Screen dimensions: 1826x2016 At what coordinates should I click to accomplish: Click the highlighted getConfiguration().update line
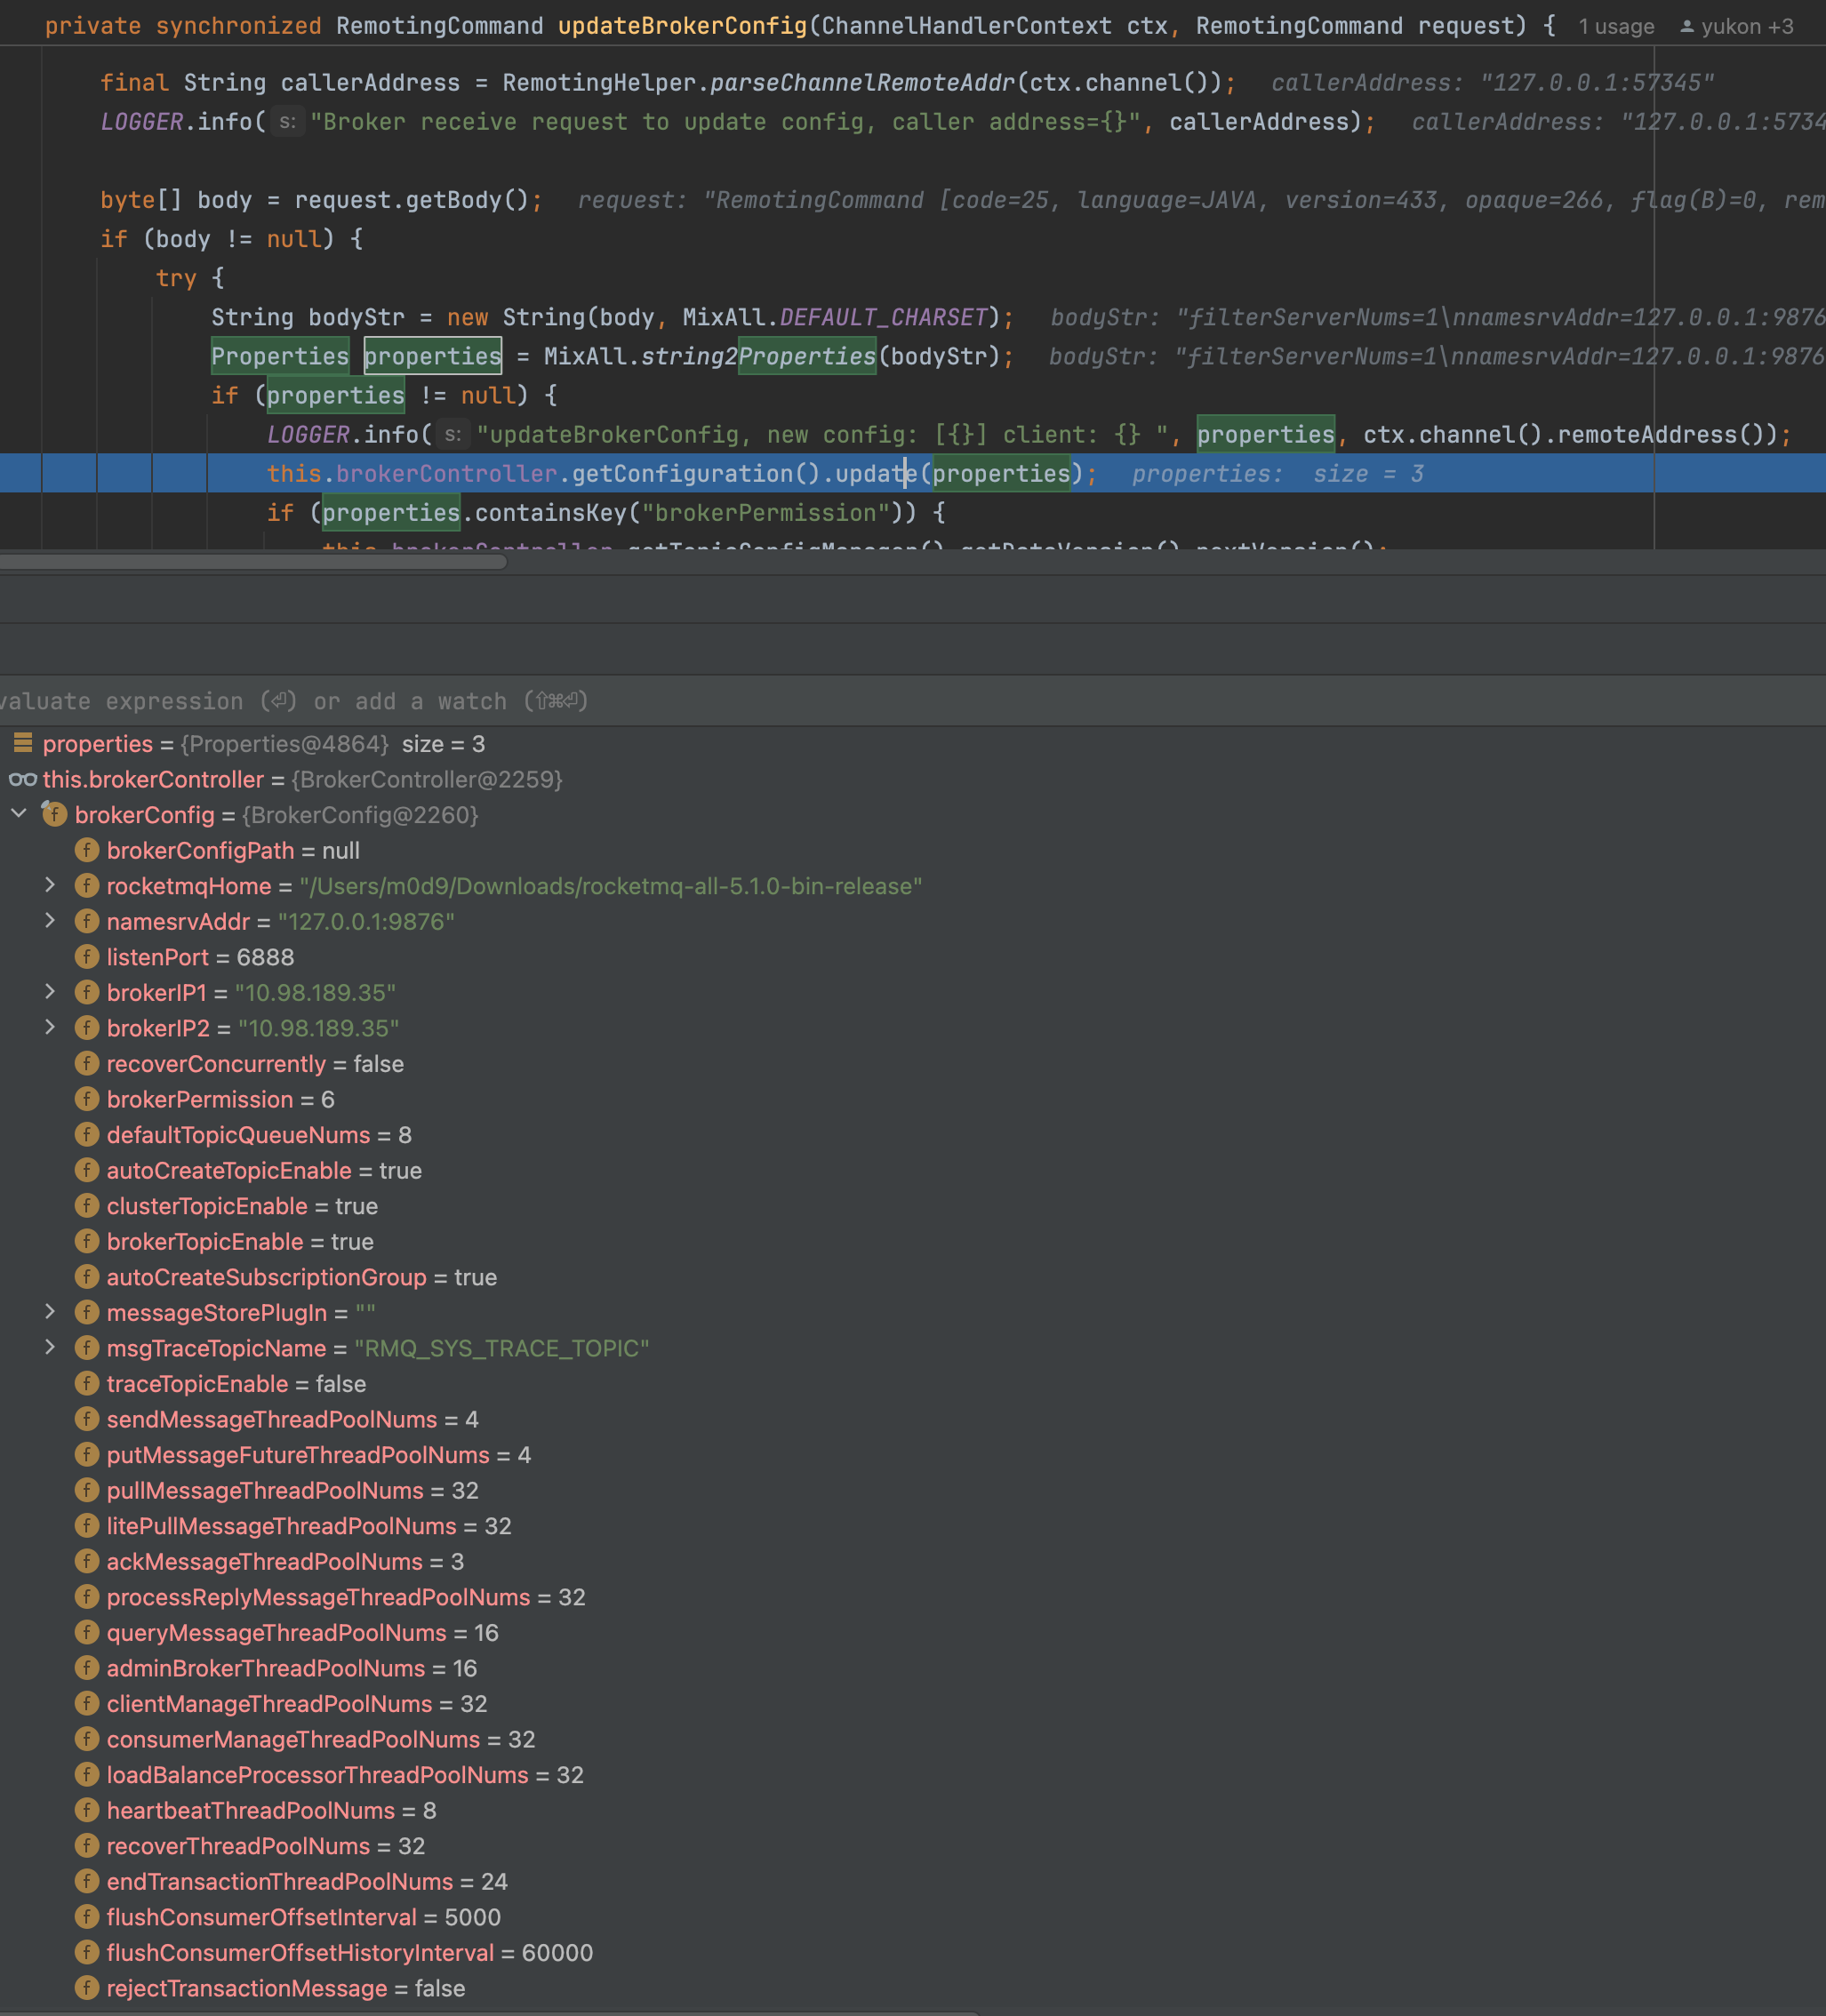pyautogui.click(x=913, y=473)
